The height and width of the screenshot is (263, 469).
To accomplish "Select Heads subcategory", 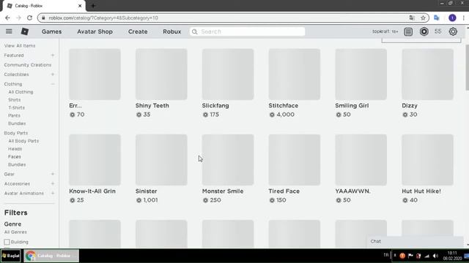I will (15, 149).
